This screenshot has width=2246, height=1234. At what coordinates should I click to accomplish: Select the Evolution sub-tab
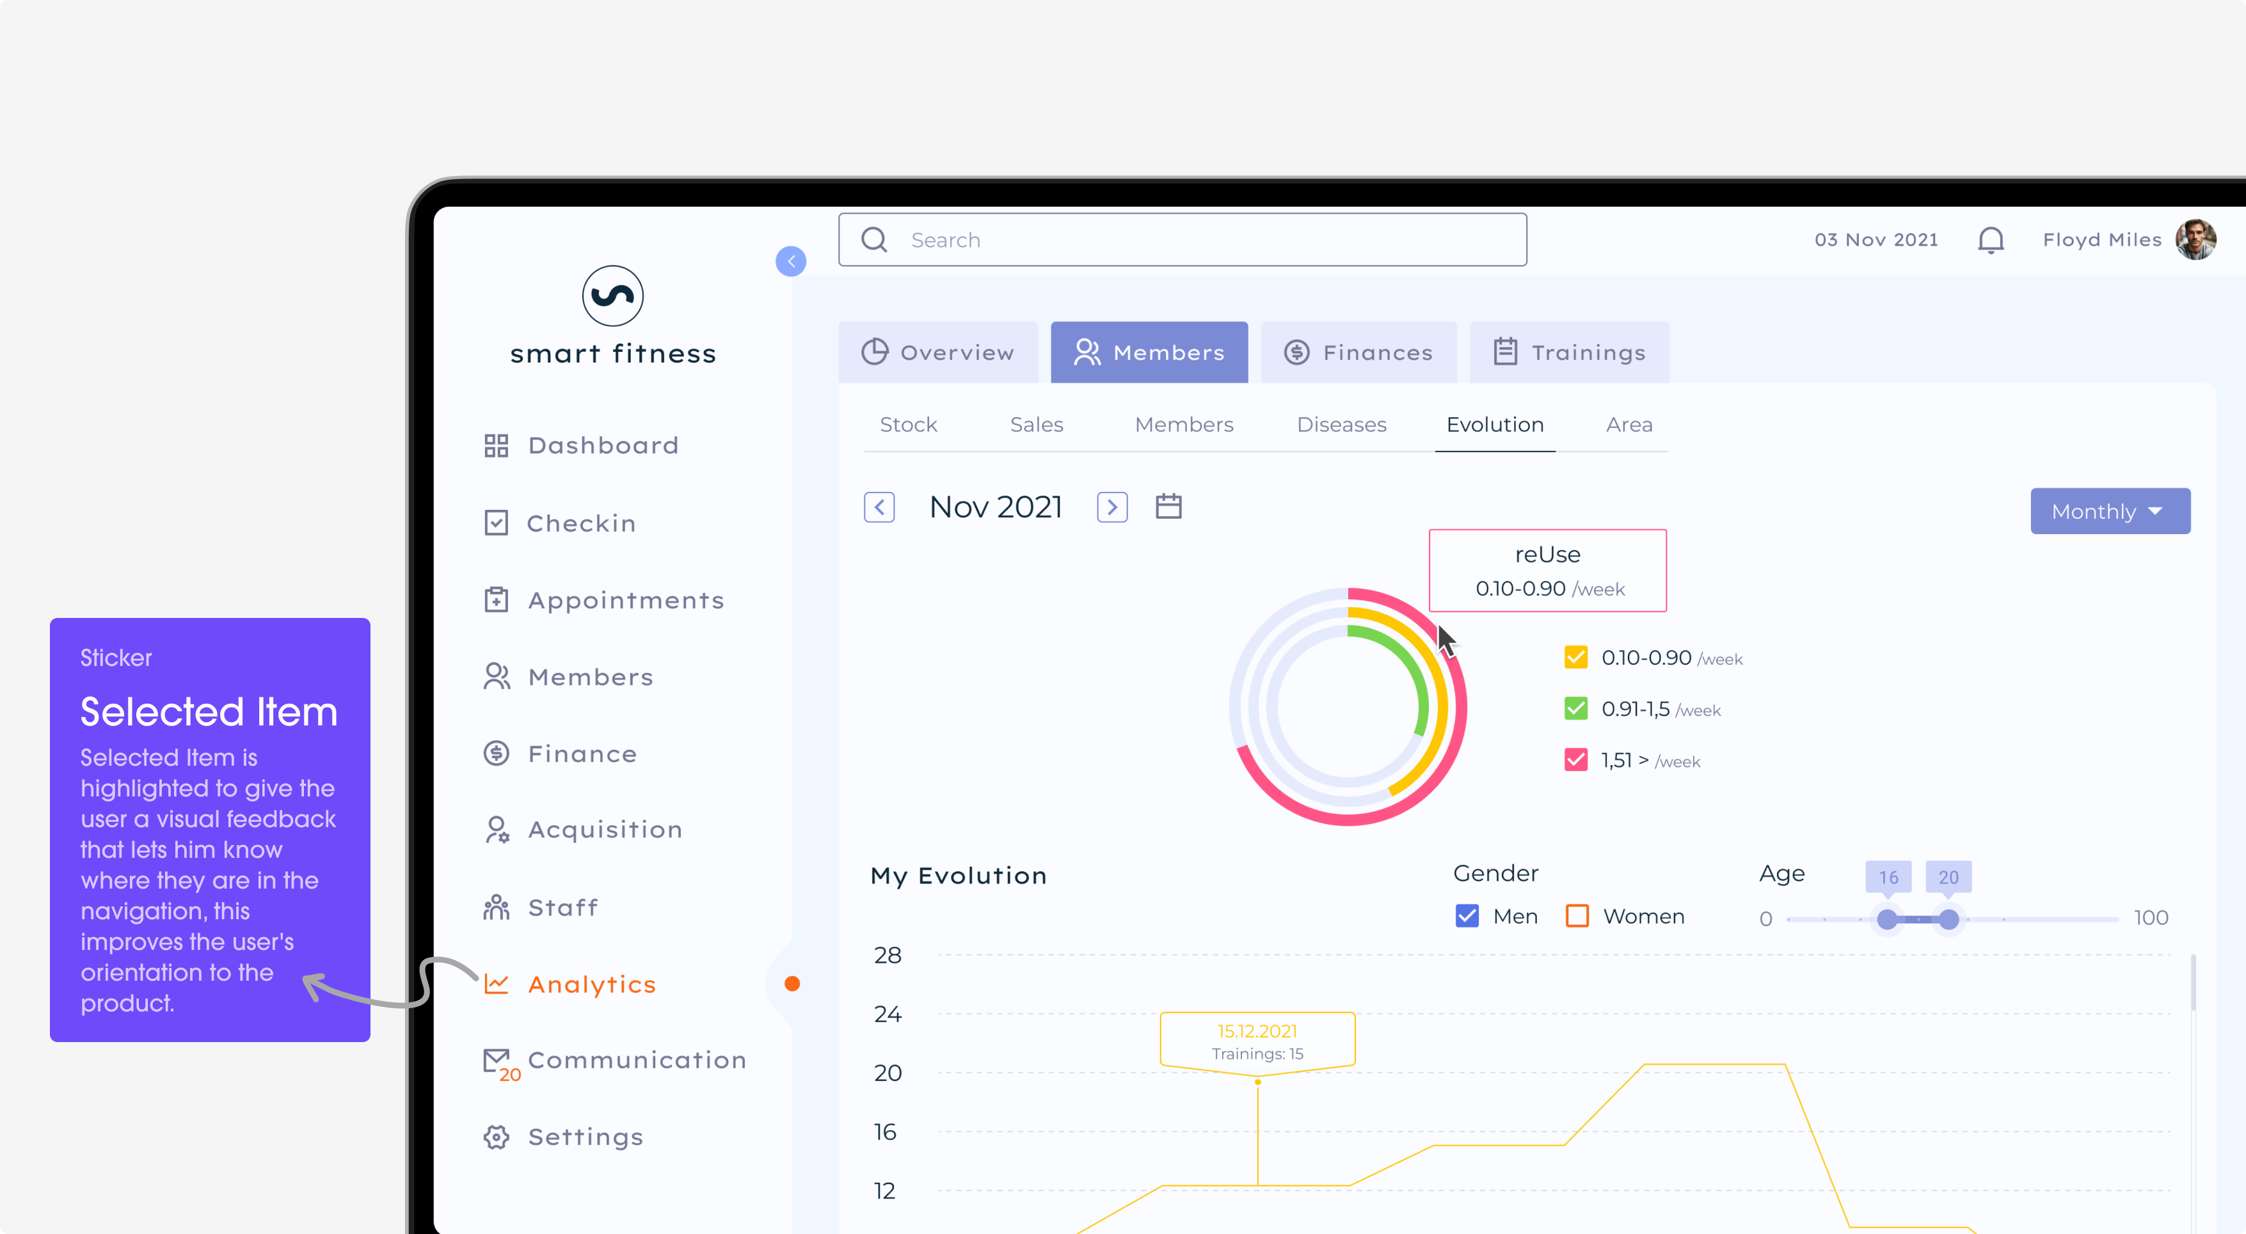pos(1495,424)
